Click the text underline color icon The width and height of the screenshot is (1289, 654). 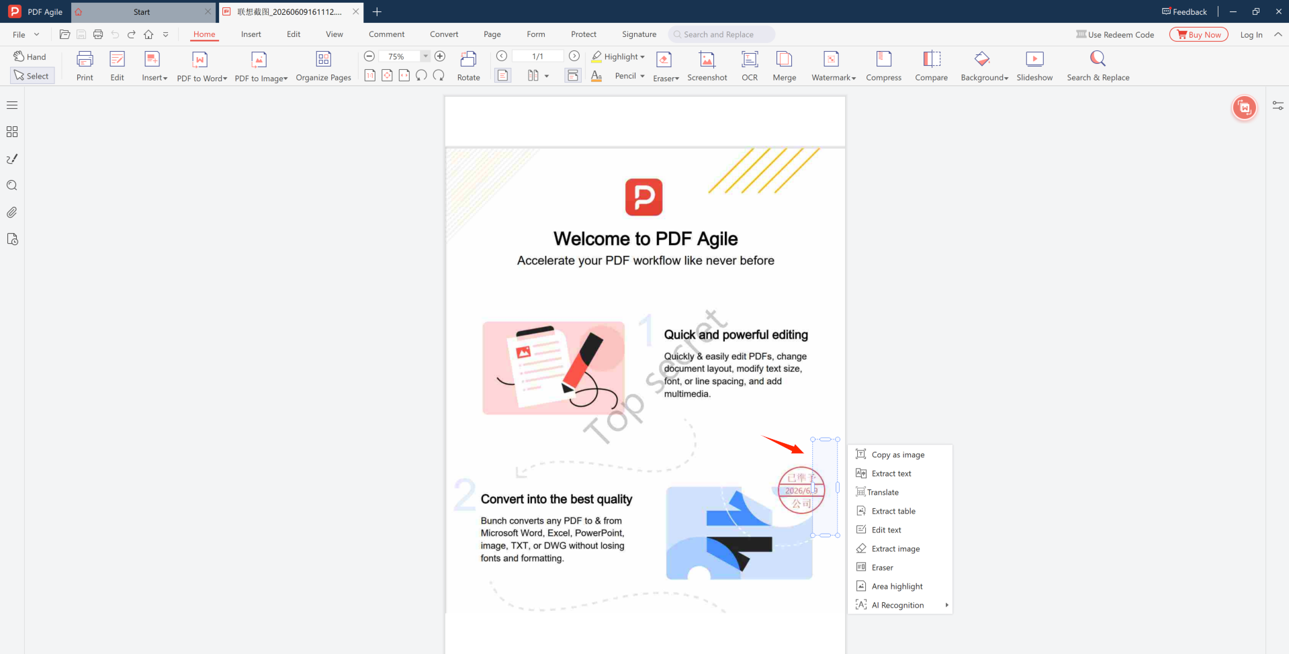[596, 76]
